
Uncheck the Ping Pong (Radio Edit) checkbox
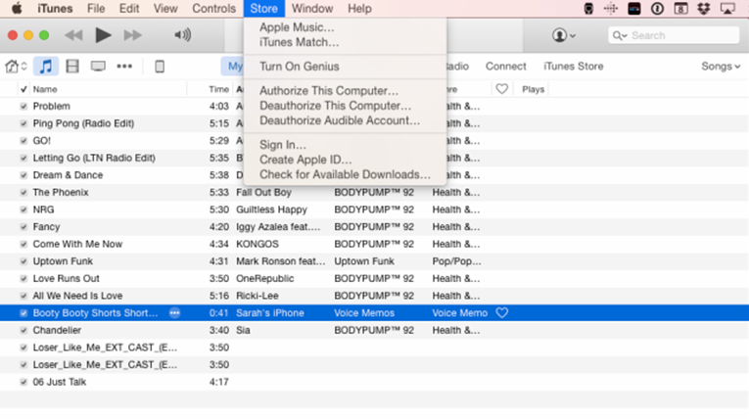23,123
